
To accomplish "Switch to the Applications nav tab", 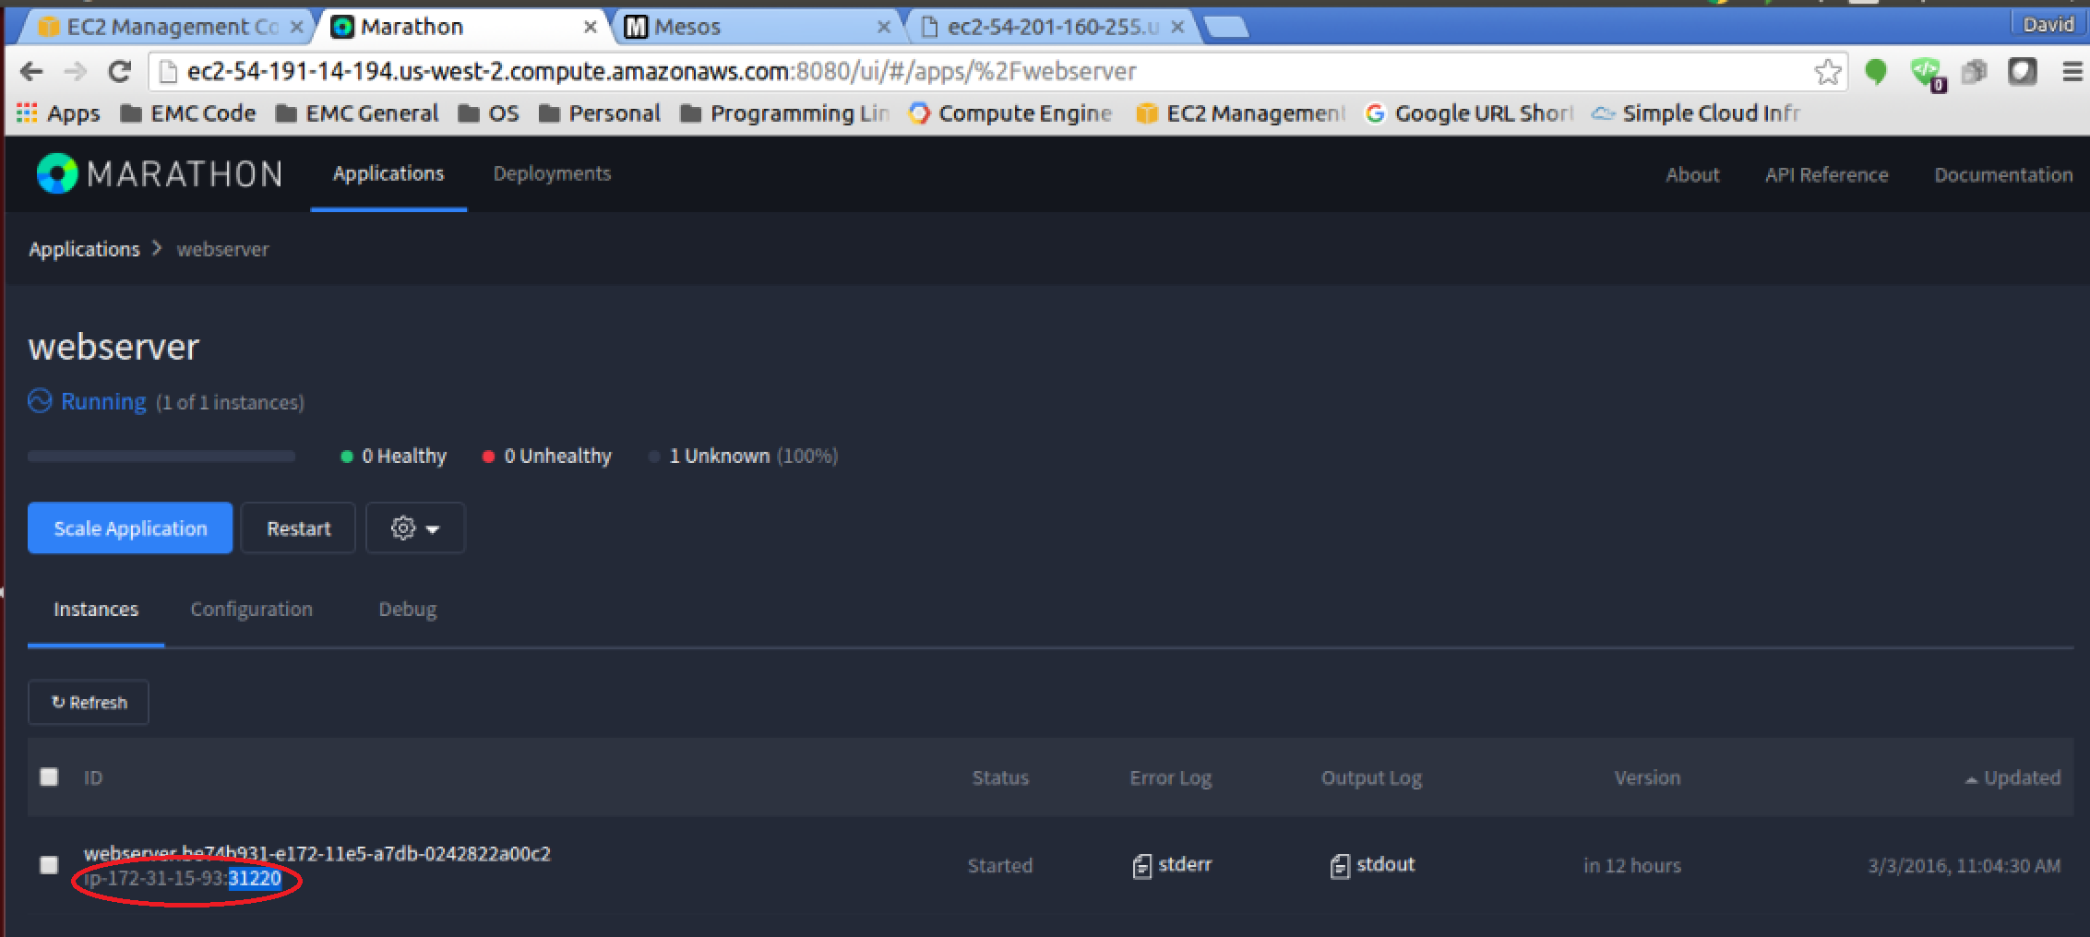I will click(388, 173).
